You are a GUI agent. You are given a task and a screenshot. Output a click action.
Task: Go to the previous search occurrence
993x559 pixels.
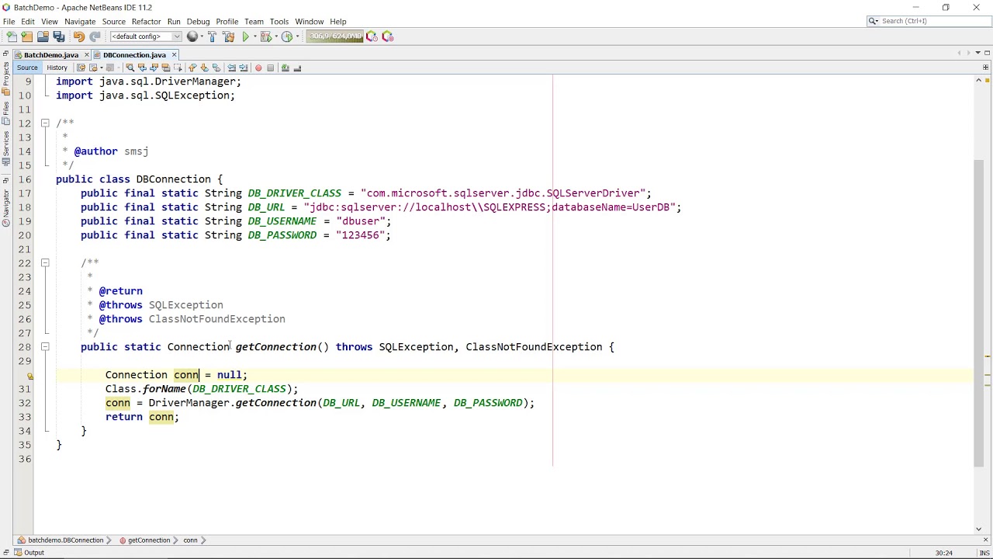point(142,68)
